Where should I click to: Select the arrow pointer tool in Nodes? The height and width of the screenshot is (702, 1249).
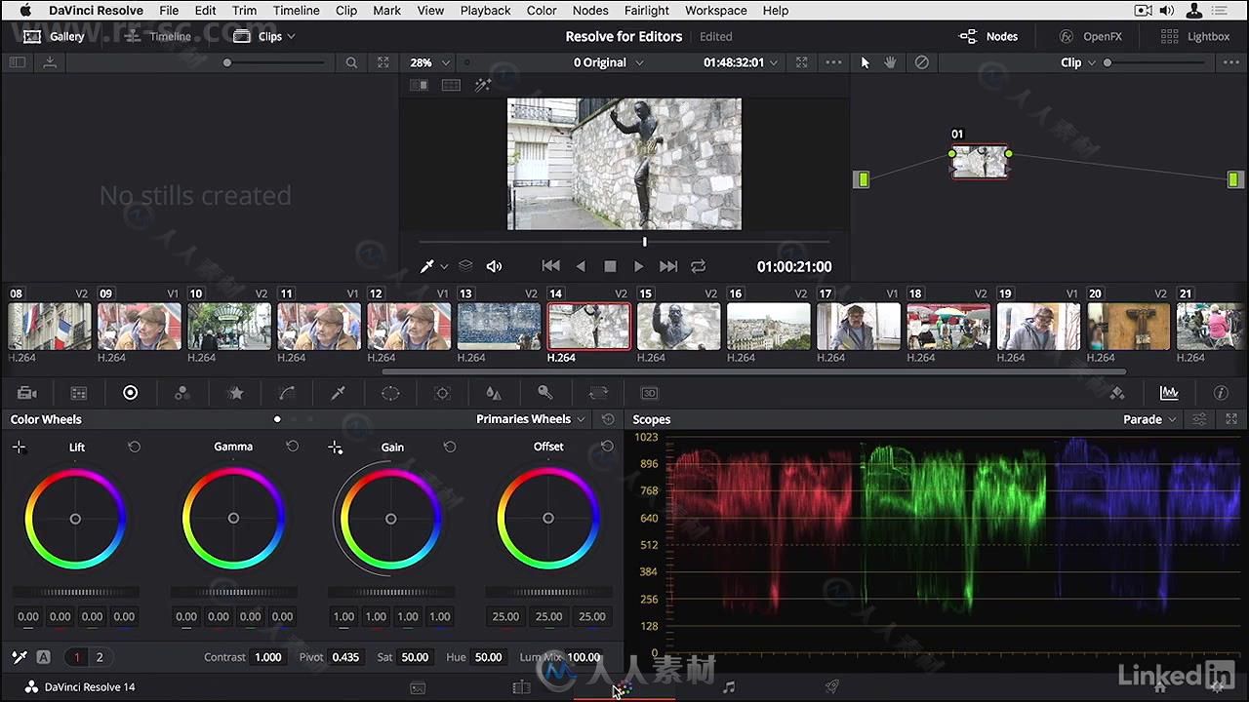tap(865, 62)
